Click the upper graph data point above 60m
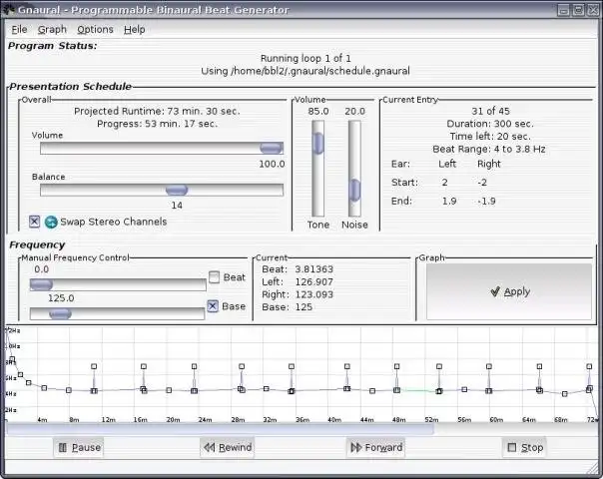 click(x=489, y=366)
